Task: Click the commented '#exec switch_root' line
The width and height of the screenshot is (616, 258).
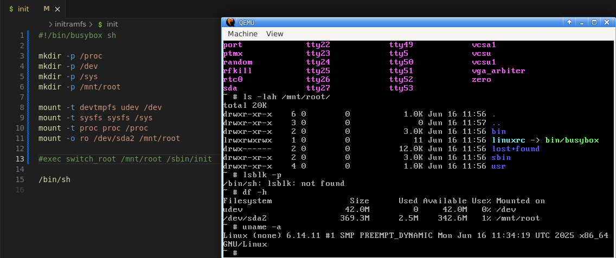Action: tap(125, 159)
